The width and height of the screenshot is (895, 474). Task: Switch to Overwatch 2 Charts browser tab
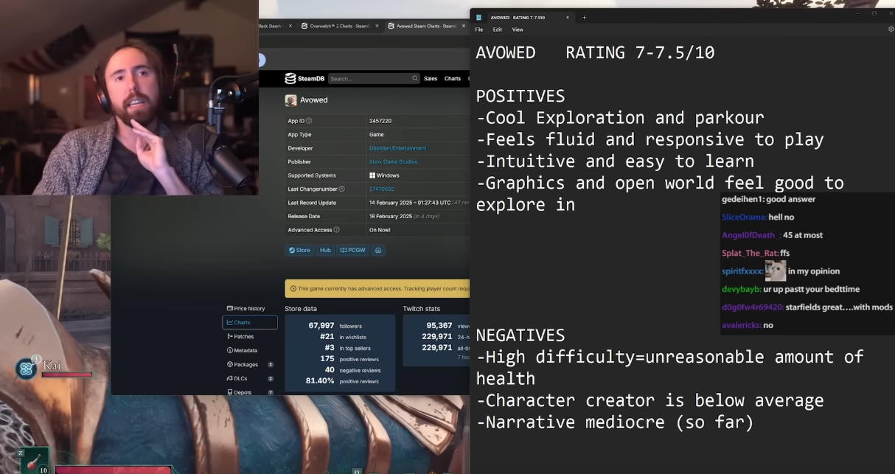point(340,26)
